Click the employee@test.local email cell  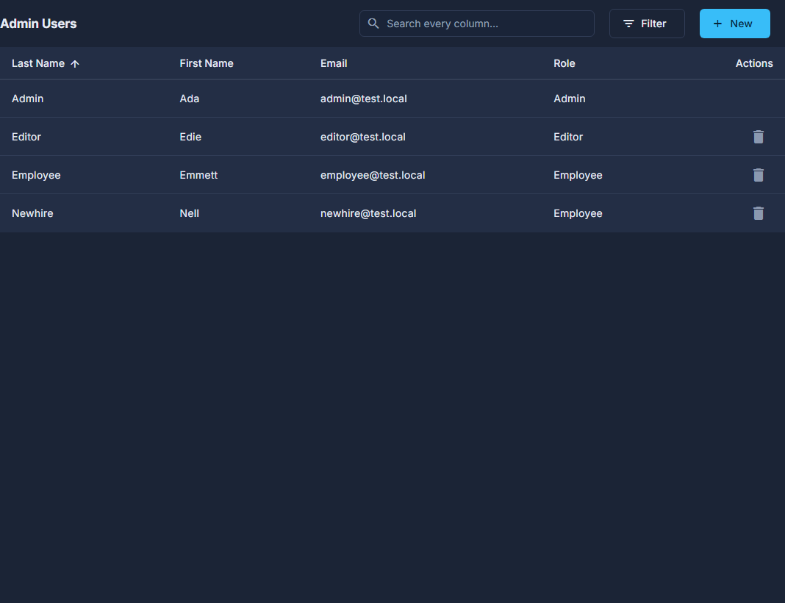click(x=373, y=175)
